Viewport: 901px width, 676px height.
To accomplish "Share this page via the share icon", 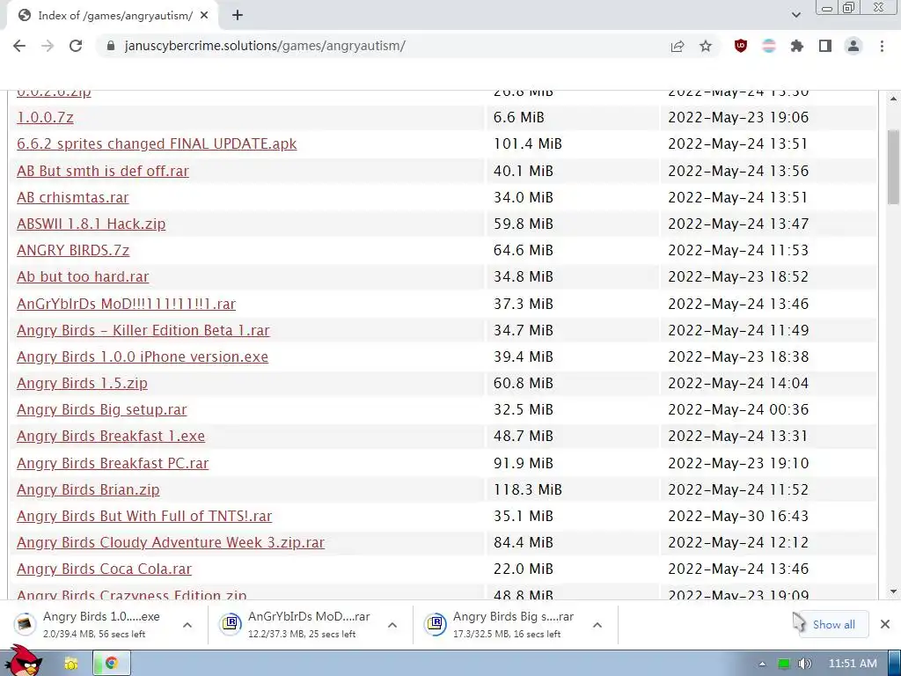I will click(678, 46).
